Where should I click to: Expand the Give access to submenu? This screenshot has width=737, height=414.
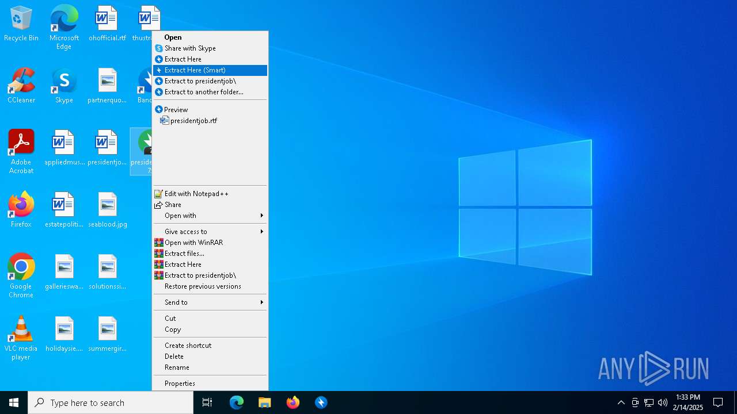coord(210,232)
